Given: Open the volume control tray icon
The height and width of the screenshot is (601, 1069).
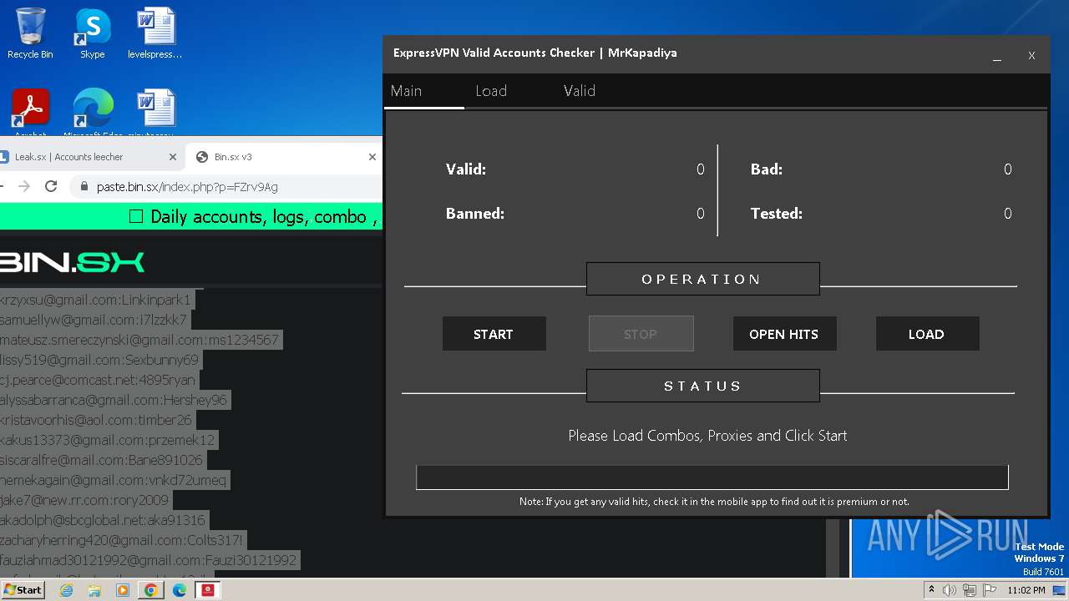Looking at the screenshot, I should pyautogui.click(x=950, y=590).
